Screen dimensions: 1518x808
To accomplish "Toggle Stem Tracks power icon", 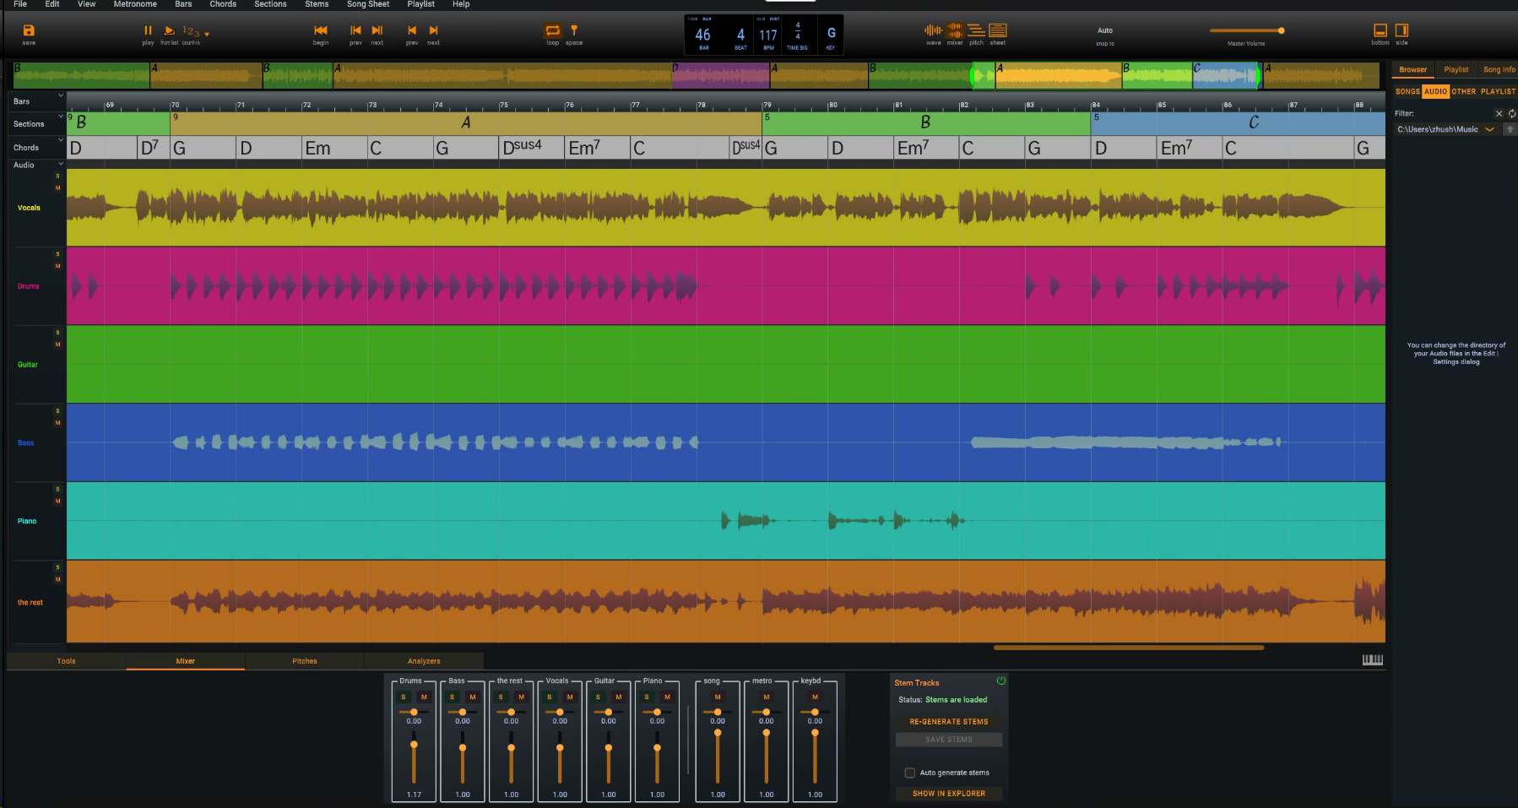I will [x=1001, y=681].
